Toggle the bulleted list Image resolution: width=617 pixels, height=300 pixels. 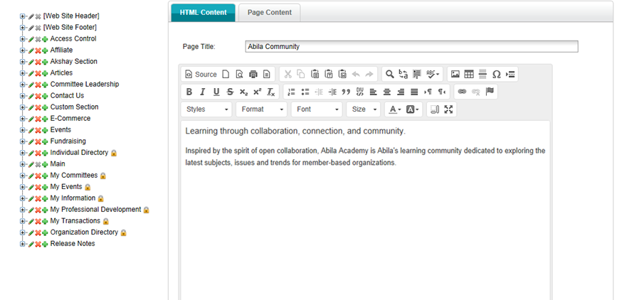pyautogui.click(x=305, y=92)
